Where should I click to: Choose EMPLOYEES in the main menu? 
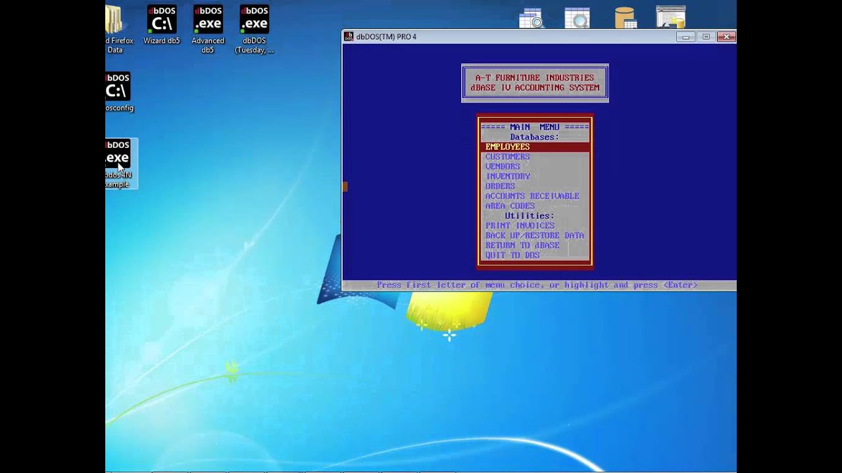click(535, 146)
